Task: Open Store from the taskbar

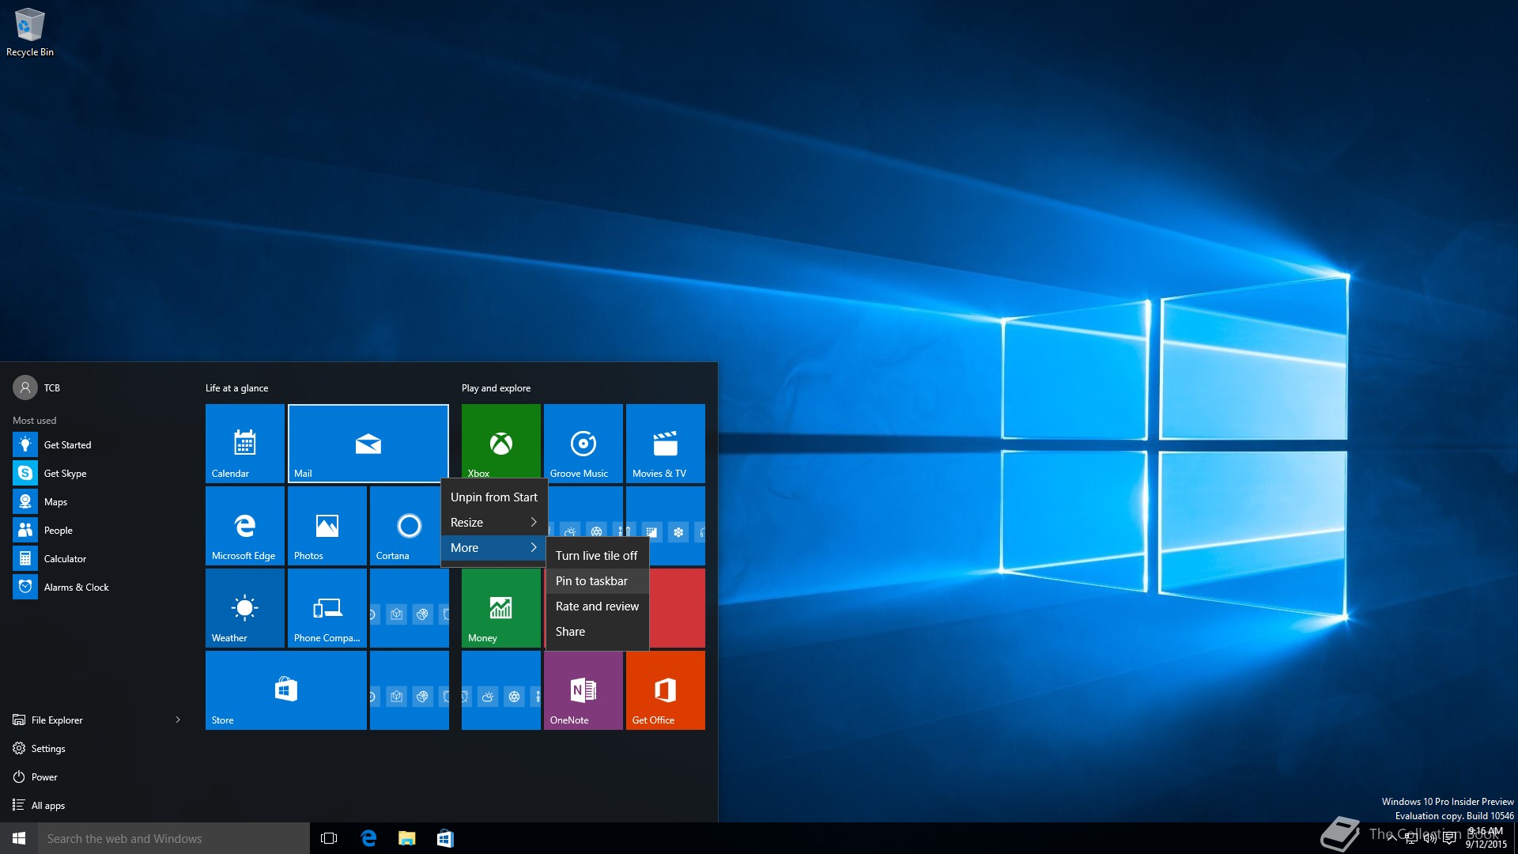Action: click(445, 838)
